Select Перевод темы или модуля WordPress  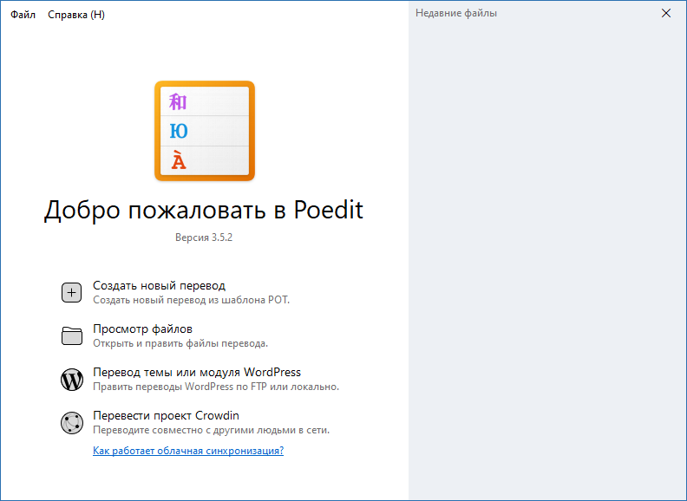pos(197,372)
